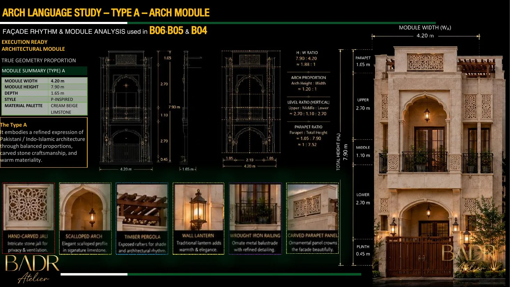
Task: Click the 'TRUE GEOMETRY PROPORTION' label
Action: tap(39, 61)
